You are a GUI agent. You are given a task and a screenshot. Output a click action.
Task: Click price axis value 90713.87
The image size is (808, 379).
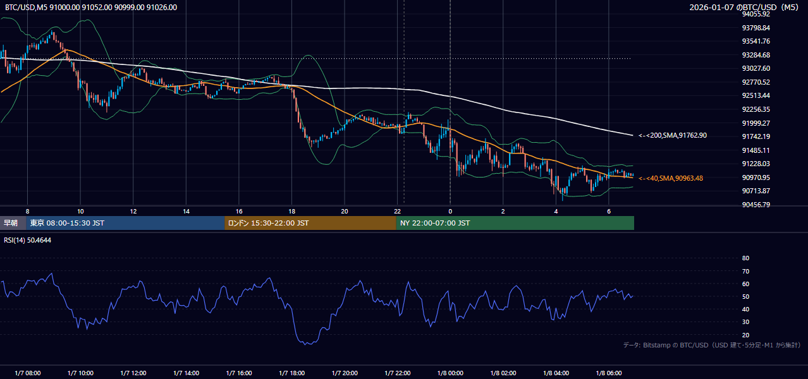pyautogui.click(x=756, y=191)
